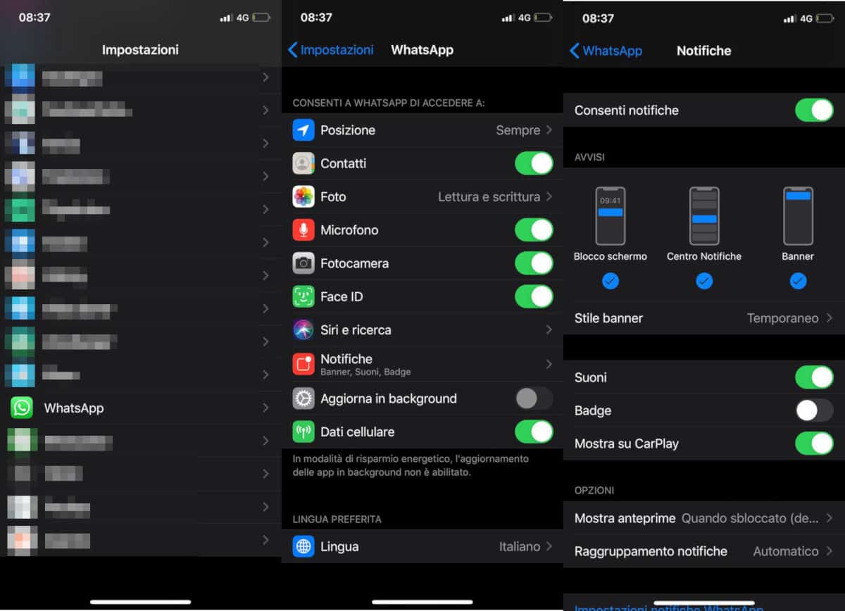Tap the WhatsApp row chevron in Impostazioni
The width and height of the screenshot is (845, 611).
point(265,408)
